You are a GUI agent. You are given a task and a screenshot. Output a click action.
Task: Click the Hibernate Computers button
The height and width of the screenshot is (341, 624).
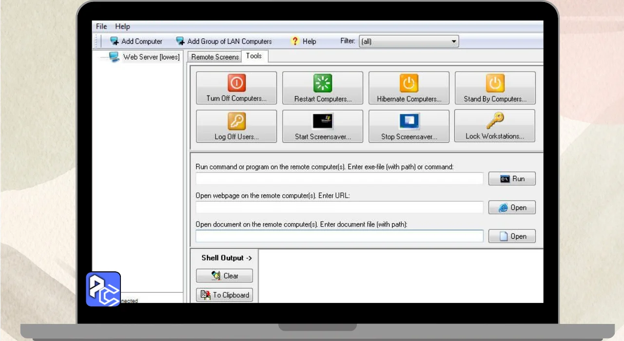point(409,88)
